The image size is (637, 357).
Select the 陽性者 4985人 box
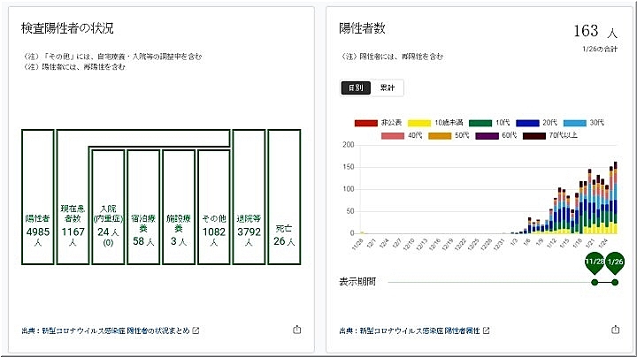point(36,196)
